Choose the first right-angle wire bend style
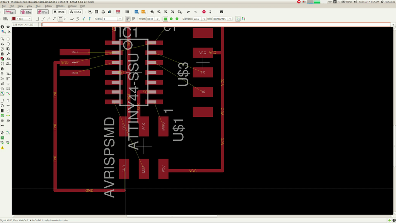The width and height of the screenshot is (396, 223). pyautogui.click(x=37, y=19)
